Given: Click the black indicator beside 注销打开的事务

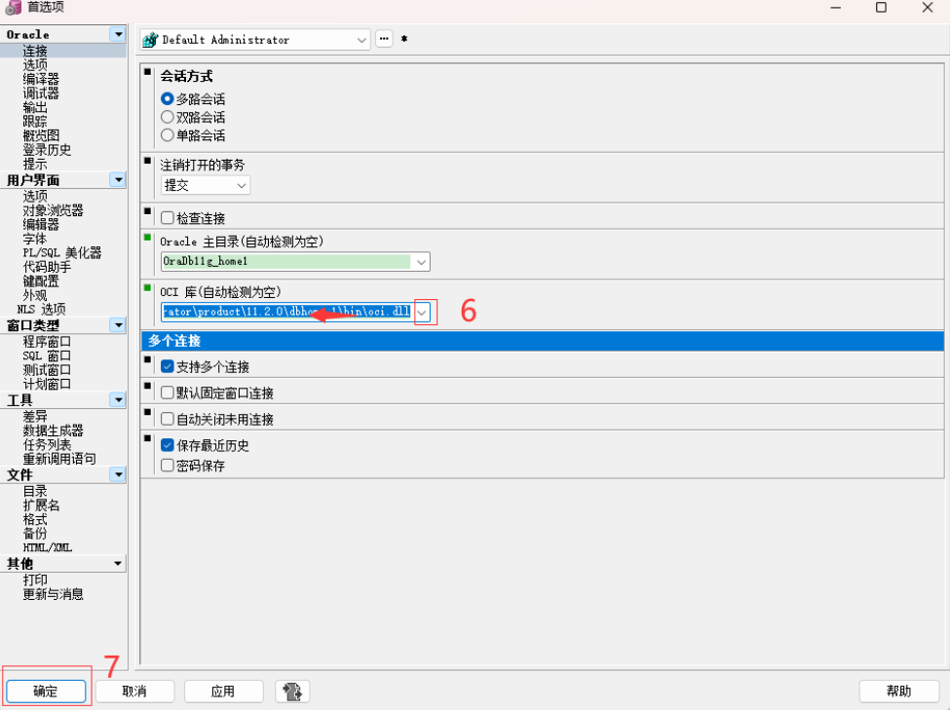Looking at the screenshot, I should 148,162.
